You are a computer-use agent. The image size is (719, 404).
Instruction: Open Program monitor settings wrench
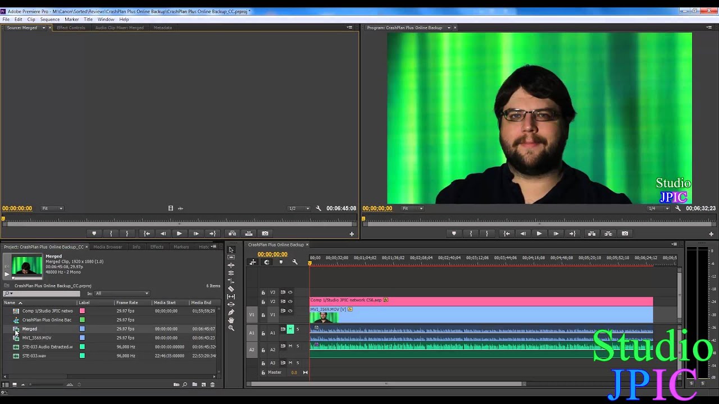click(x=678, y=208)
